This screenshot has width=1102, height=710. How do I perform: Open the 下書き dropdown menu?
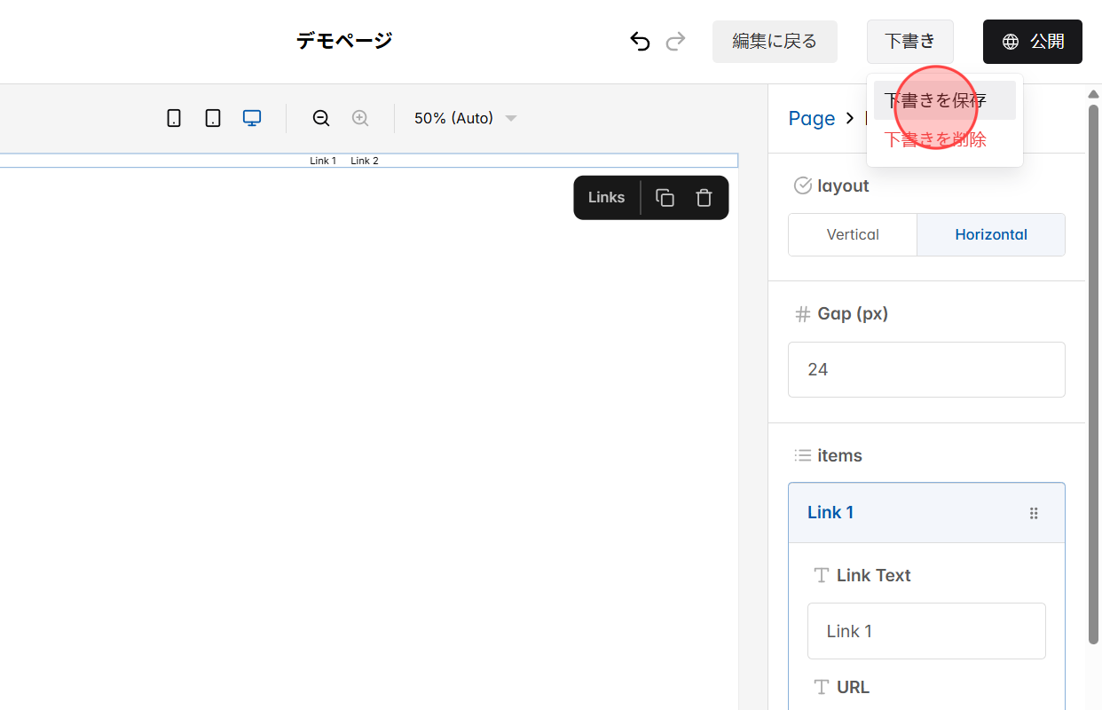tap(909, 41)
